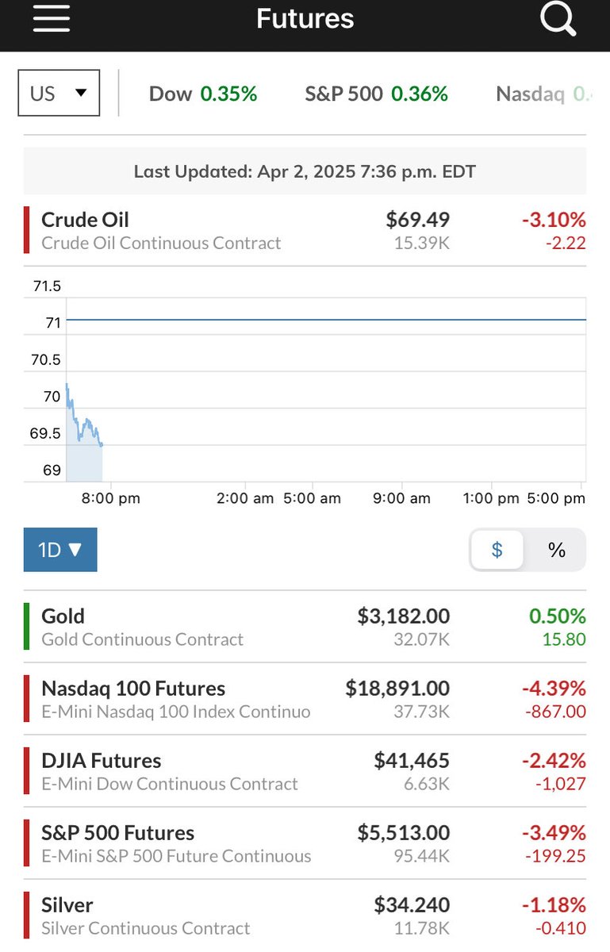The width and height of the screenshot is (610, 952).
Task: Switch chart to dollar view
Action: tap(497, 550)
